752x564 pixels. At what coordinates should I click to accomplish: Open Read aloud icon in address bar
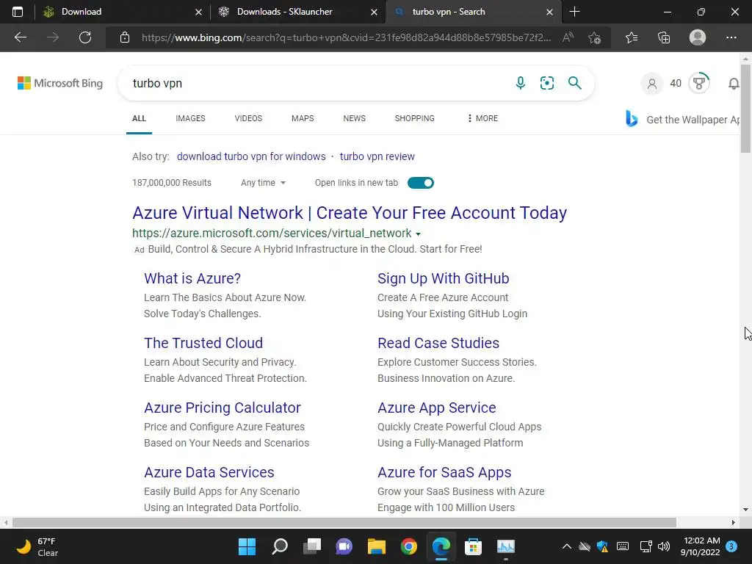click(x=568, y=37)
